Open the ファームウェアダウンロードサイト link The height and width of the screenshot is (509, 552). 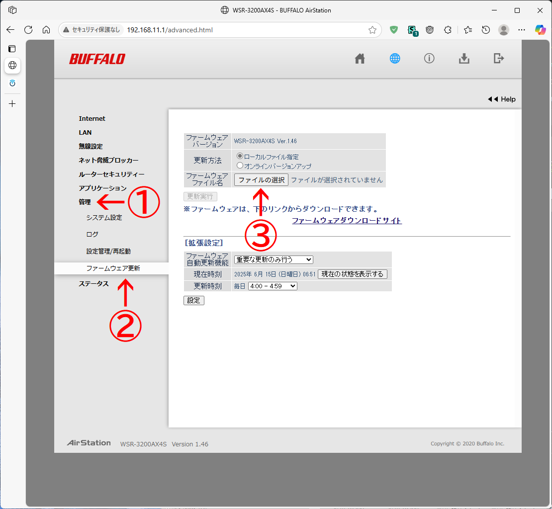point(347,221)
